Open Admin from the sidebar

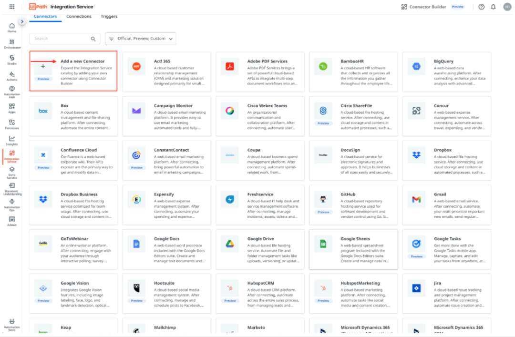[x=12, y=221]
